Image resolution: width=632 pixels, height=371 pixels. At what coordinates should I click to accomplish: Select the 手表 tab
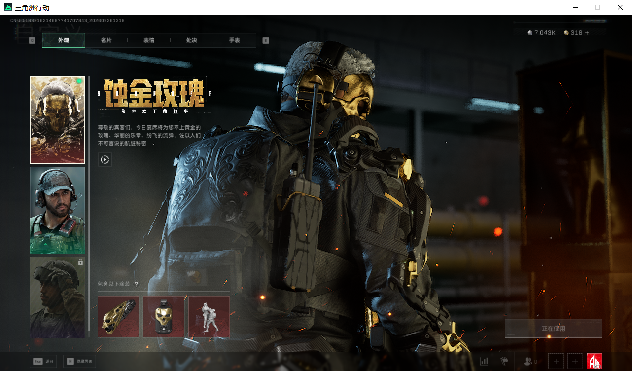pos(234,40)
